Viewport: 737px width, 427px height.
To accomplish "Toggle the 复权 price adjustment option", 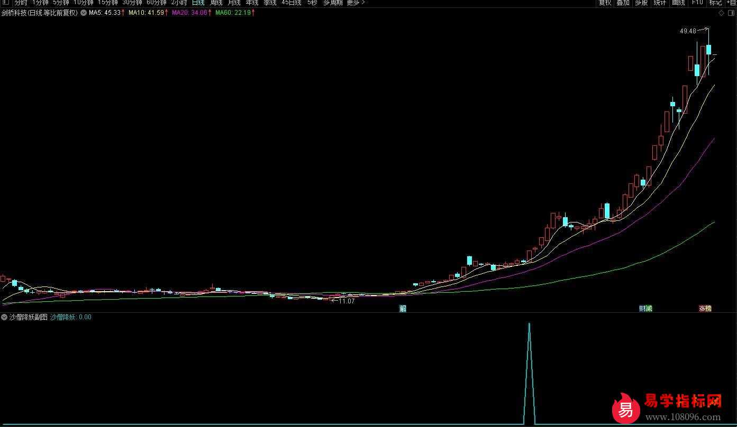I will 605,3.
